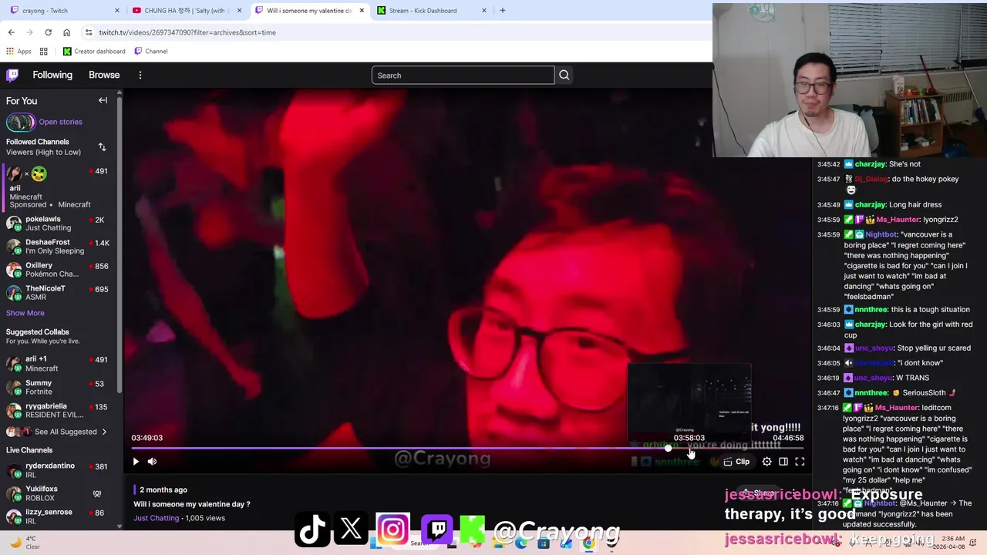Viewport: 987px width, 555px height.
Task: Open See All Suggested collabs
Action: (x=66, y=432)
